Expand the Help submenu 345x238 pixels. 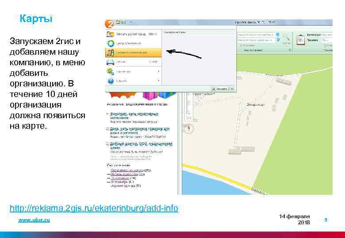[134, 81]
